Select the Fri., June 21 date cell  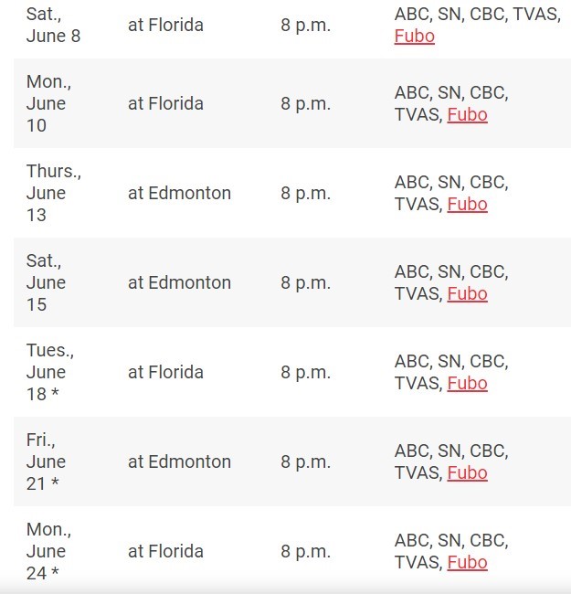coord(47,461)
